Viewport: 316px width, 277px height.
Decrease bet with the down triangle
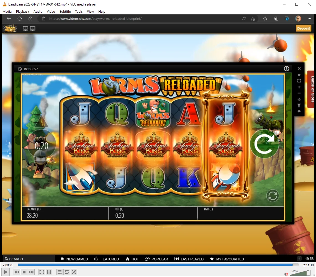41,167
